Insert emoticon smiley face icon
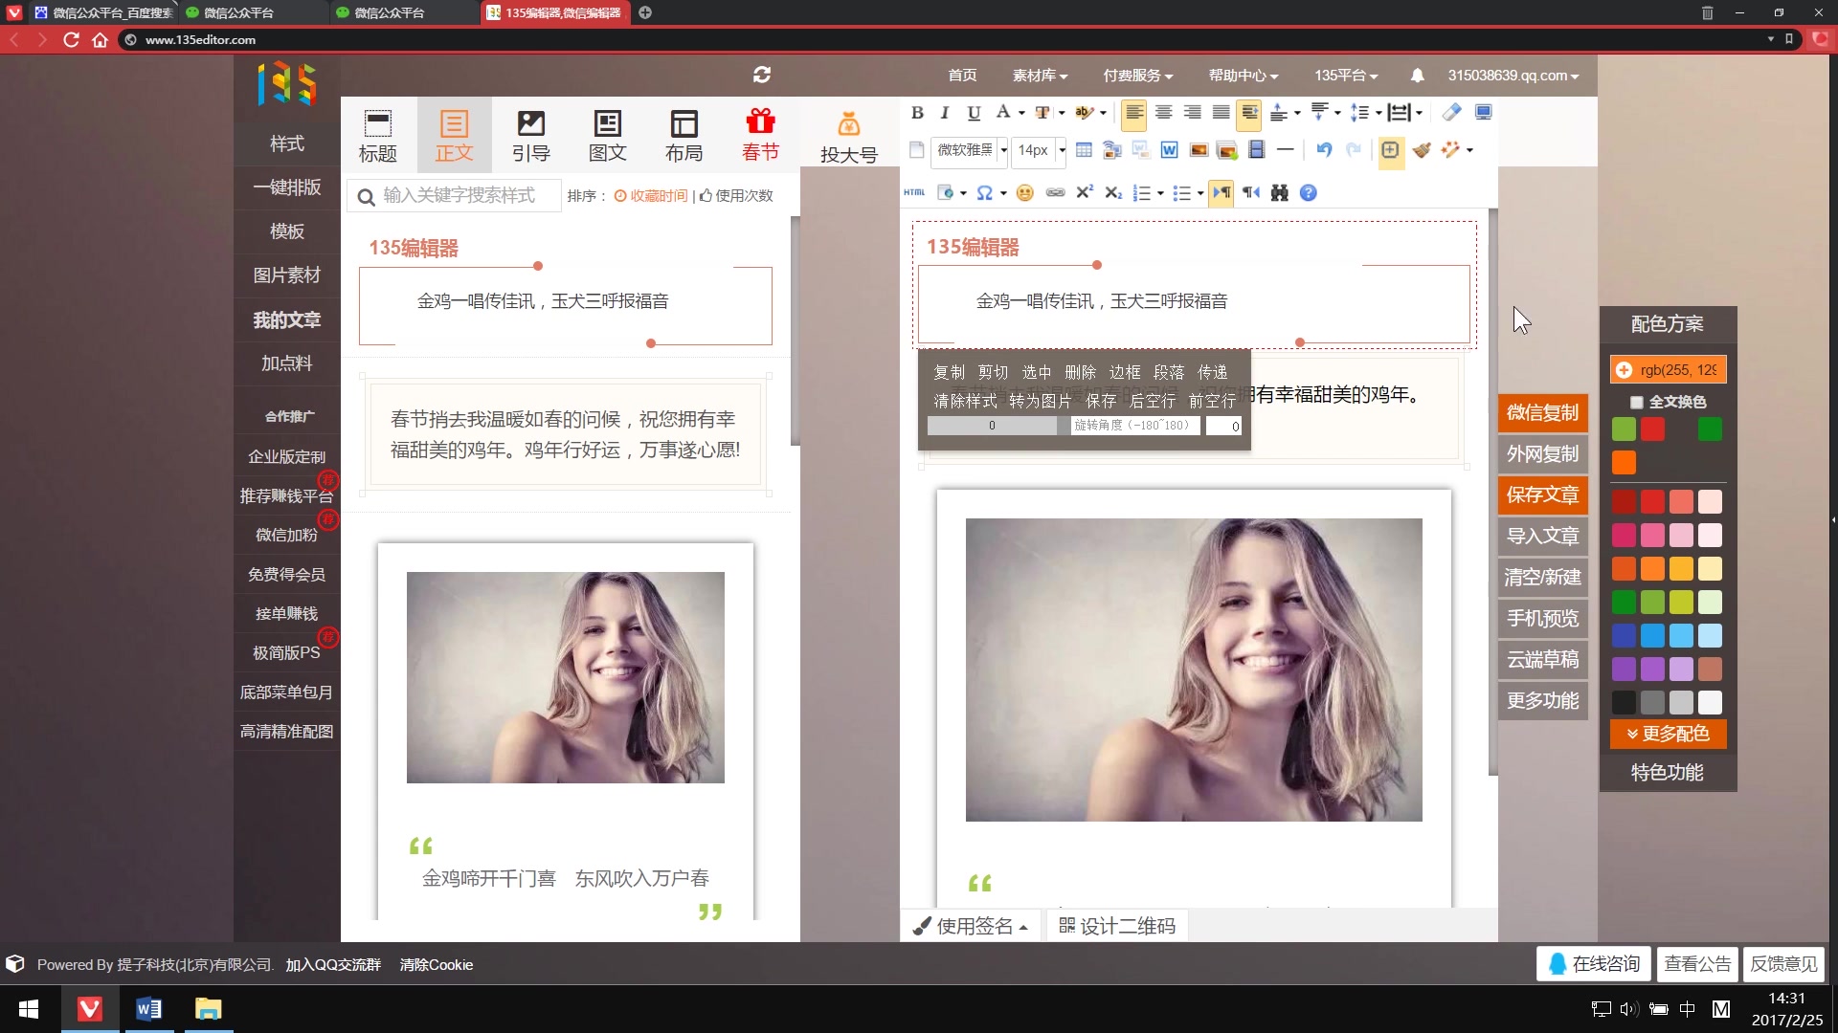This screenshot has width=1838, height=1033. (1024, 193)
